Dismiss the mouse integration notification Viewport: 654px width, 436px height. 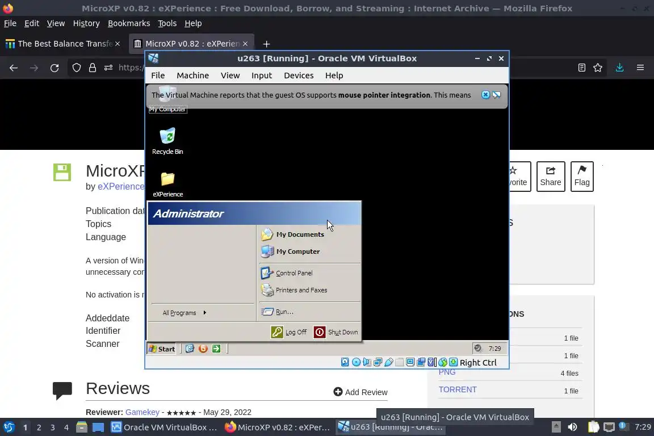click(x=485, y=95)
